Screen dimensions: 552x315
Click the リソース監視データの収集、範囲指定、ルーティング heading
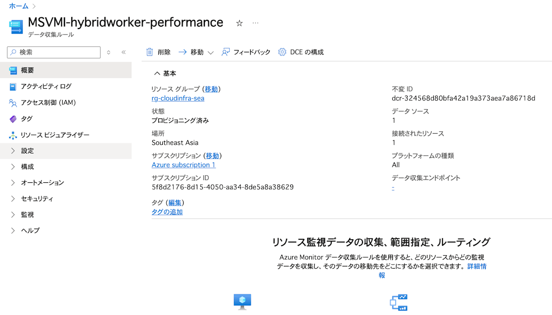coord(381,242)
